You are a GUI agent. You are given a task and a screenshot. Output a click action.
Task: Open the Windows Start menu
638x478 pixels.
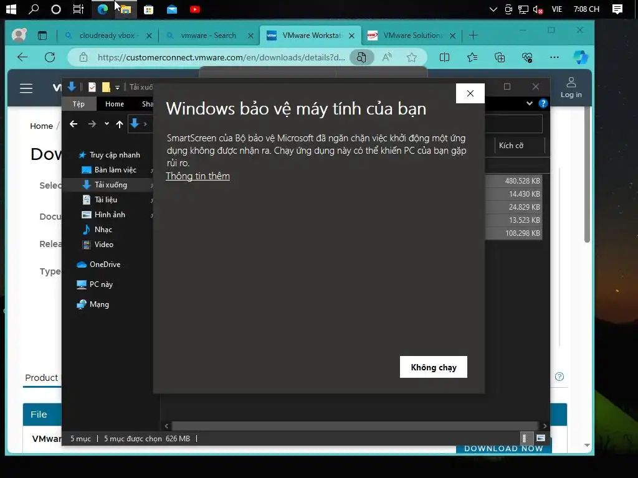[11, 9]
